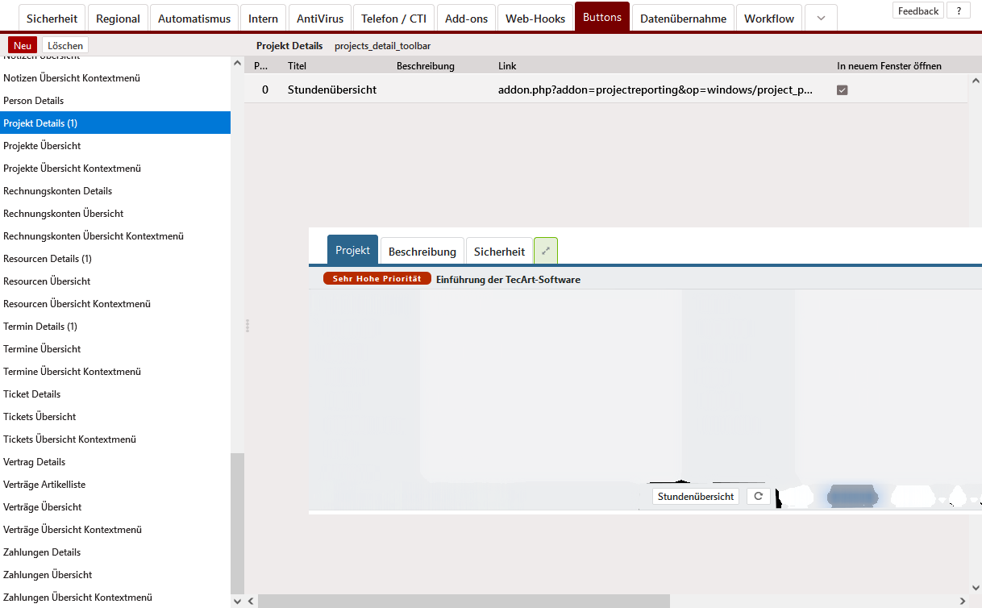Click the expand arrows icon beside Sicherheit tab
Viewport: 982px width, 608px height.
pyautogui.click(x=546, y=251)
